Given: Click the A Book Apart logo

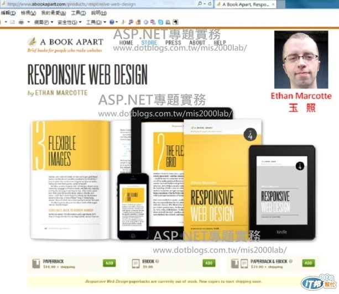Looking at the screenshot, I should point(65,45).
